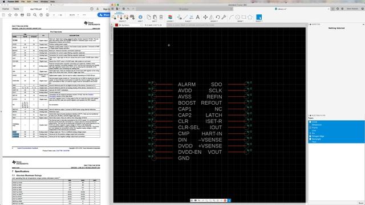The image size is (365, 205).
Task: Click the VOUT pin label on canvas
Action: tap(215, 152)
